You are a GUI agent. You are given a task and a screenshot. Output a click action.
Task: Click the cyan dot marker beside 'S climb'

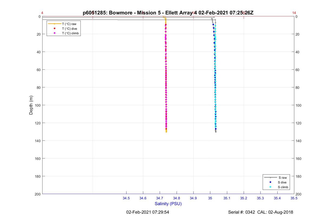point(270,187)
